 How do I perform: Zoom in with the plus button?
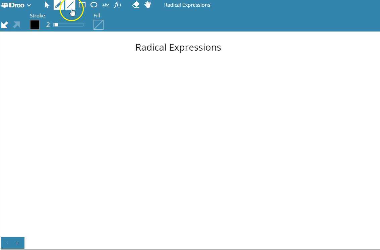(17, 243)
